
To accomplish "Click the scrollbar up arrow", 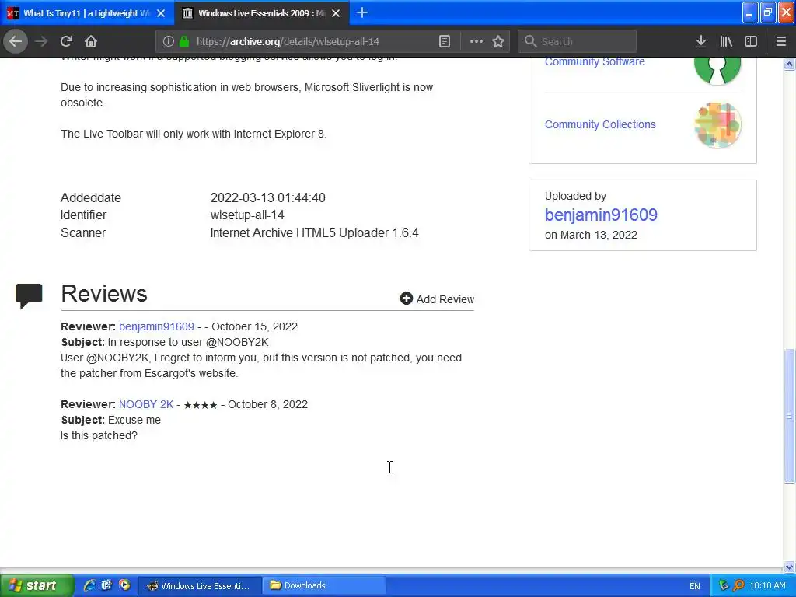I will [789, 64].
